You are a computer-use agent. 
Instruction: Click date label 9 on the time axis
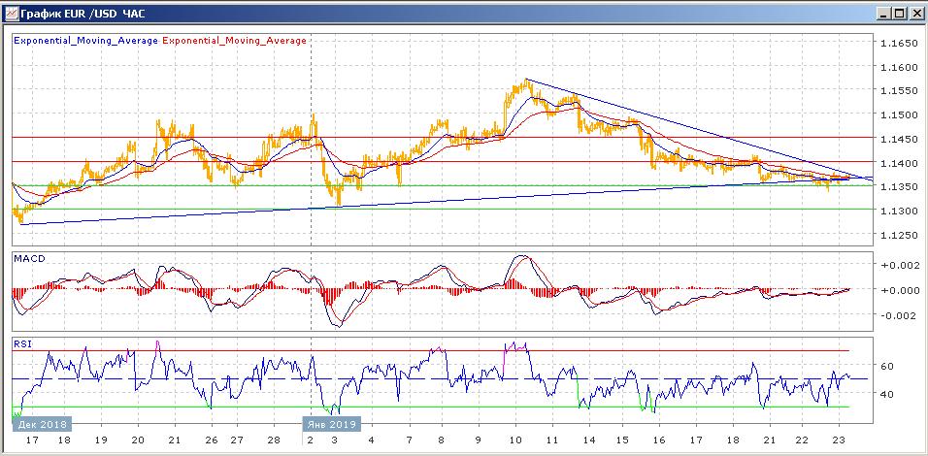tap(479, 440)
